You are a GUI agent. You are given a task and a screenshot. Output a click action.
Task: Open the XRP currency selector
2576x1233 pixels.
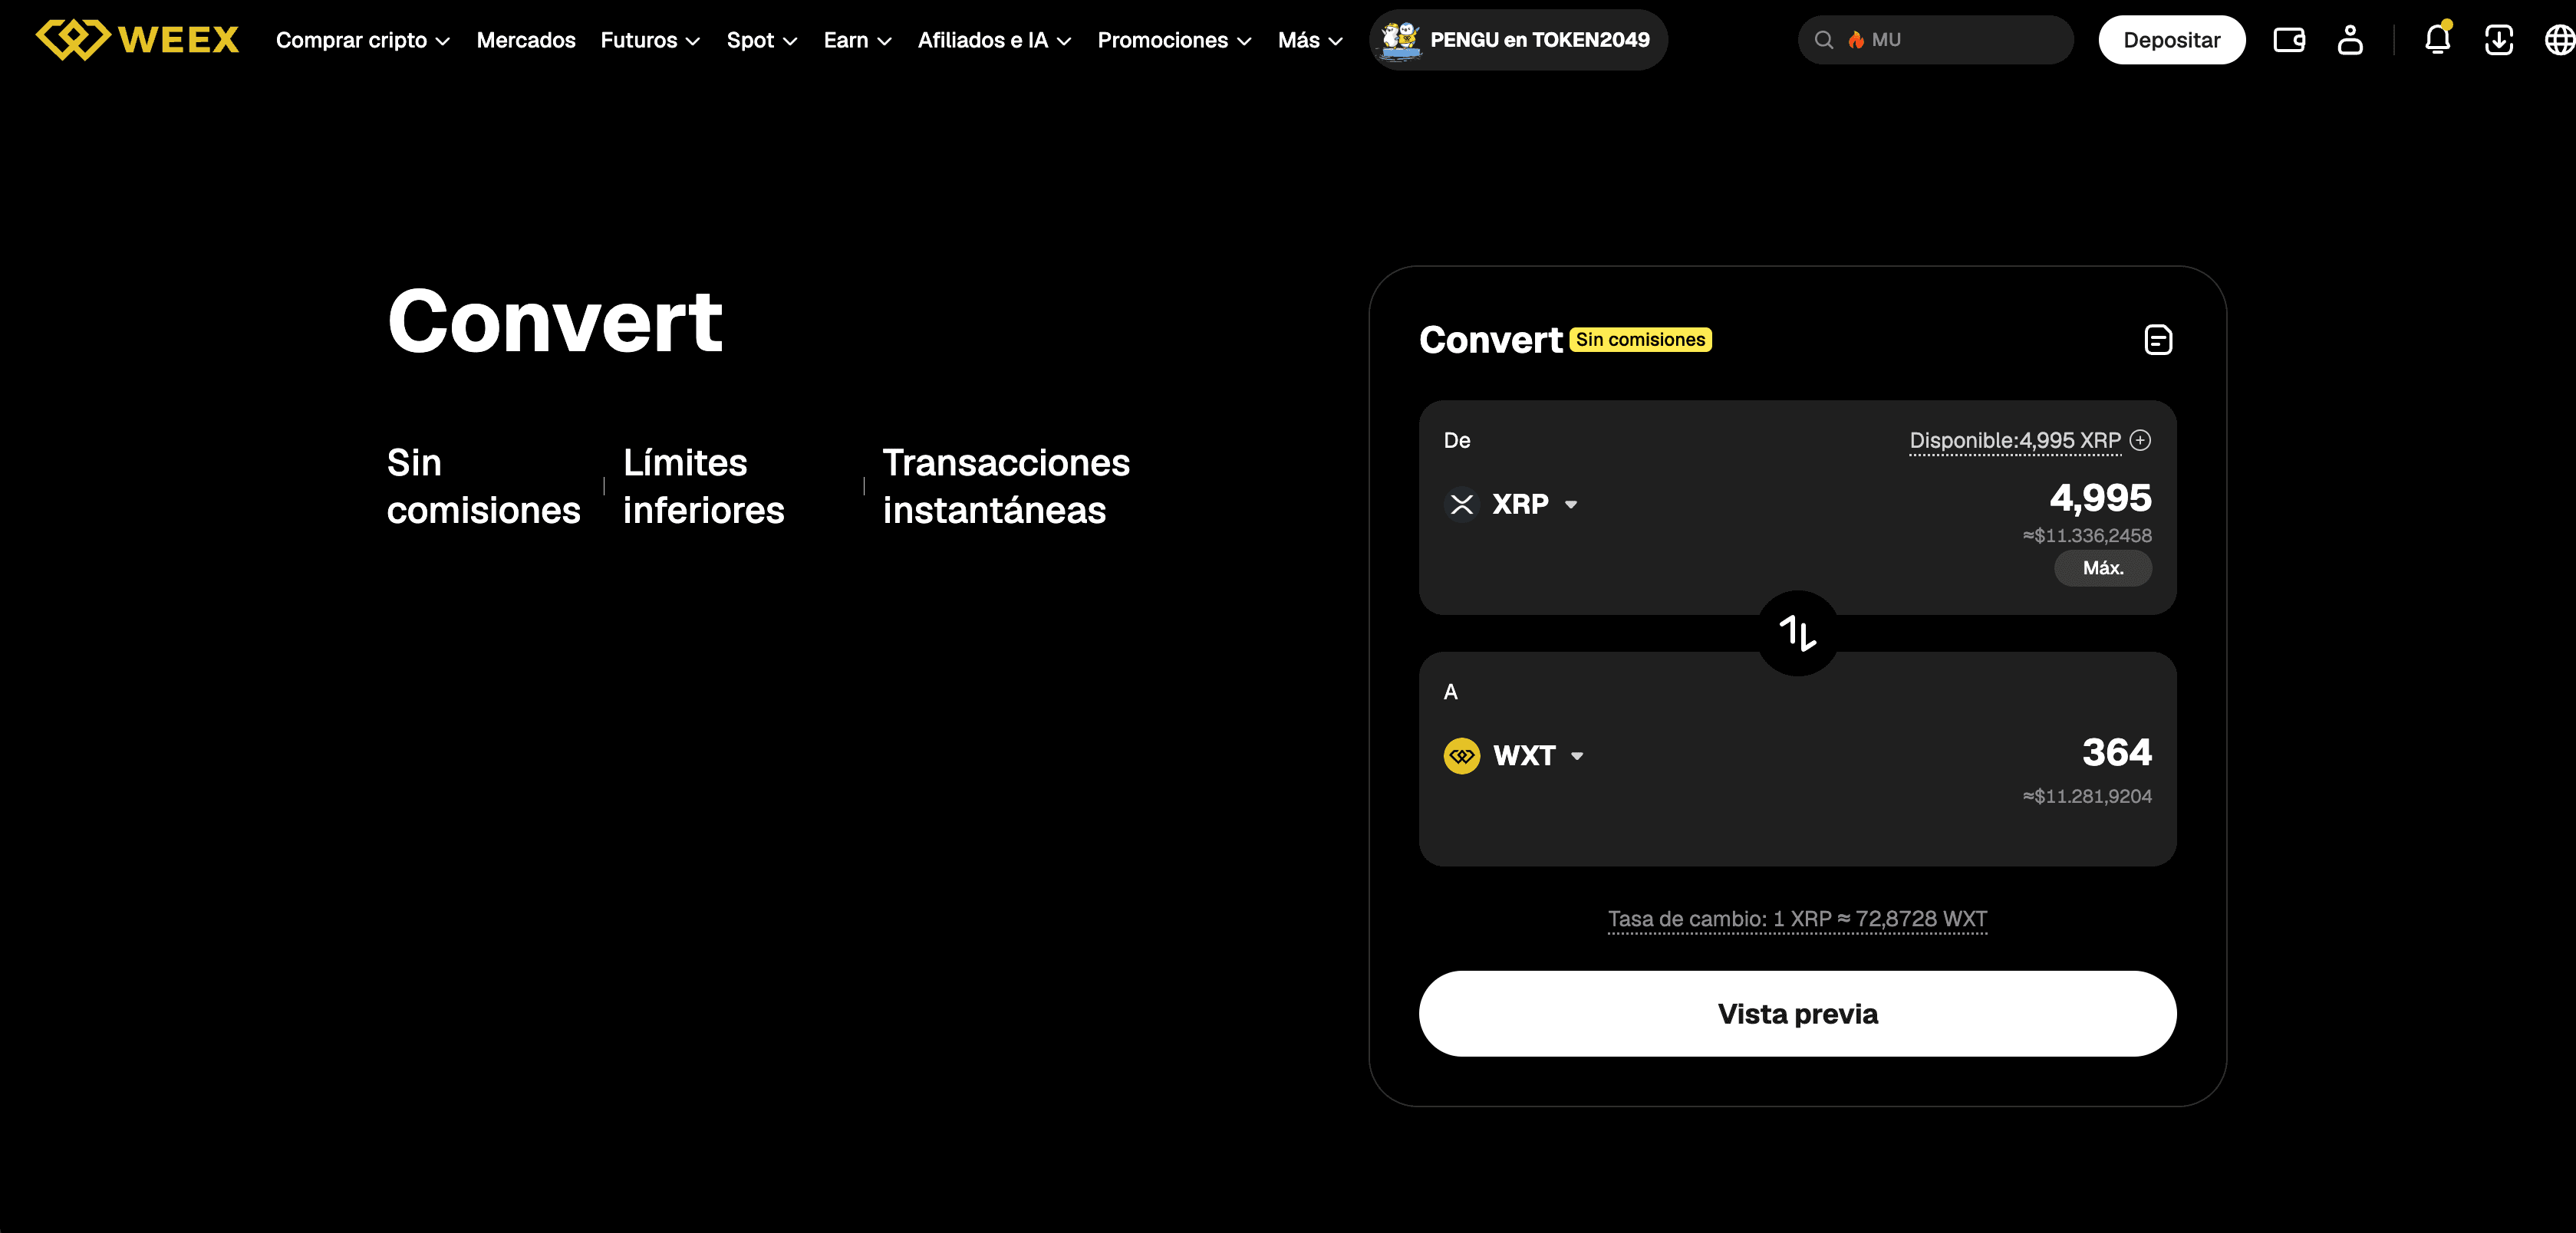point(1512,504)
